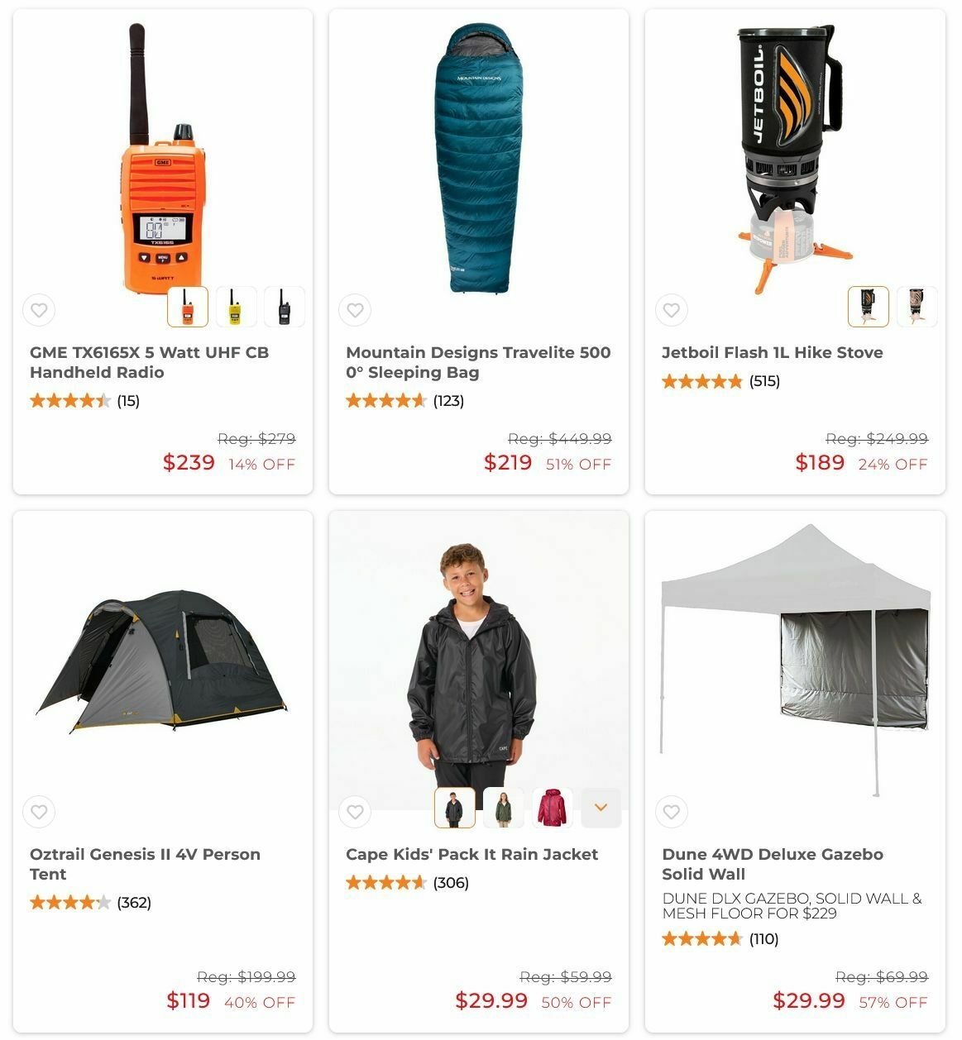This screenshot has height=1040, width=962.
Task: Add GME handheld radio to wishlist
Action: click(x=39, y=310)
